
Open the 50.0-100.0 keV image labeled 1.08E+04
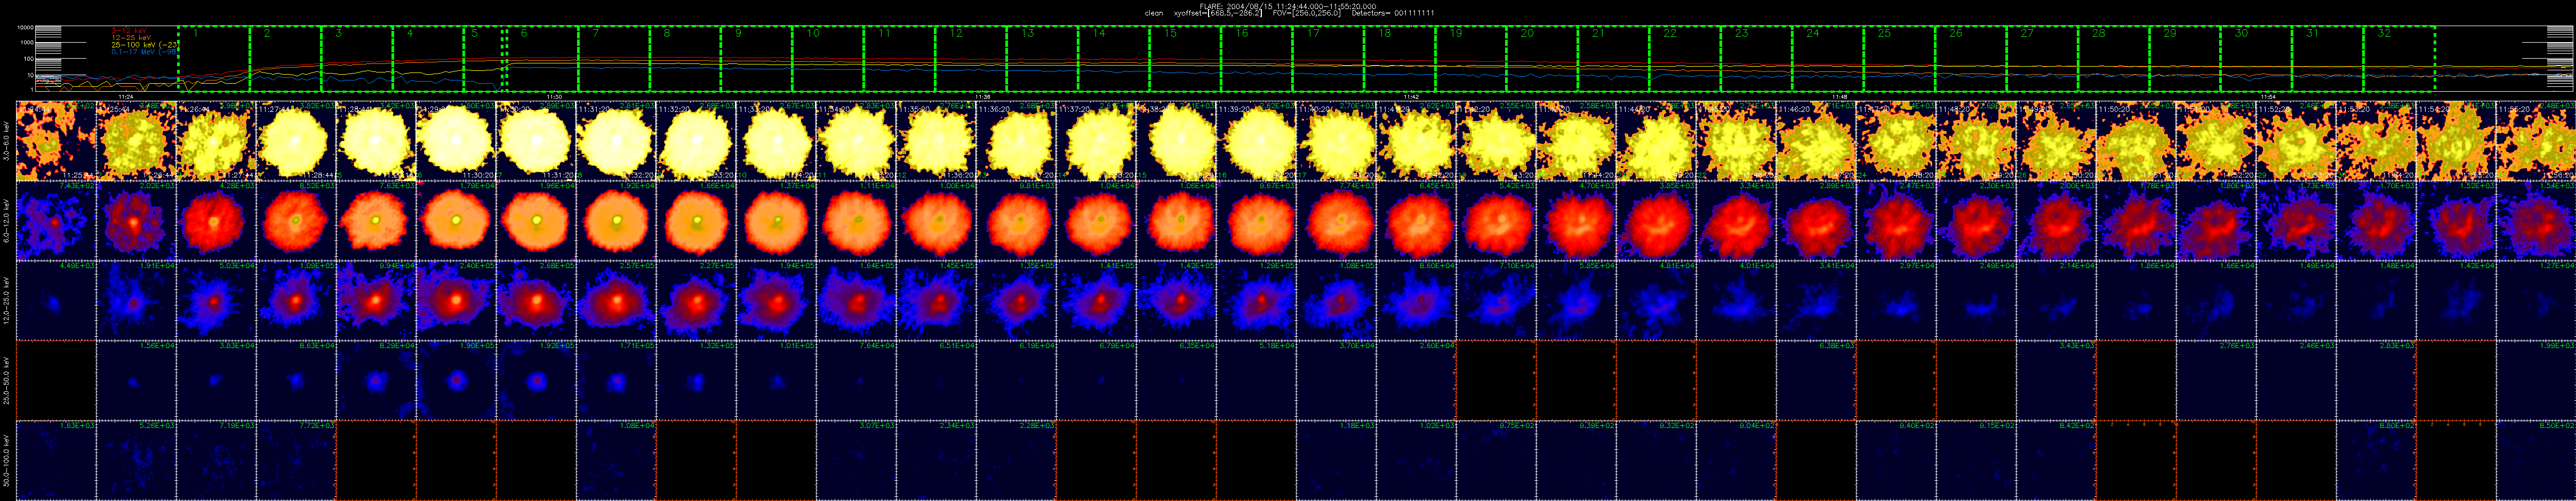(x=617, y=461)
